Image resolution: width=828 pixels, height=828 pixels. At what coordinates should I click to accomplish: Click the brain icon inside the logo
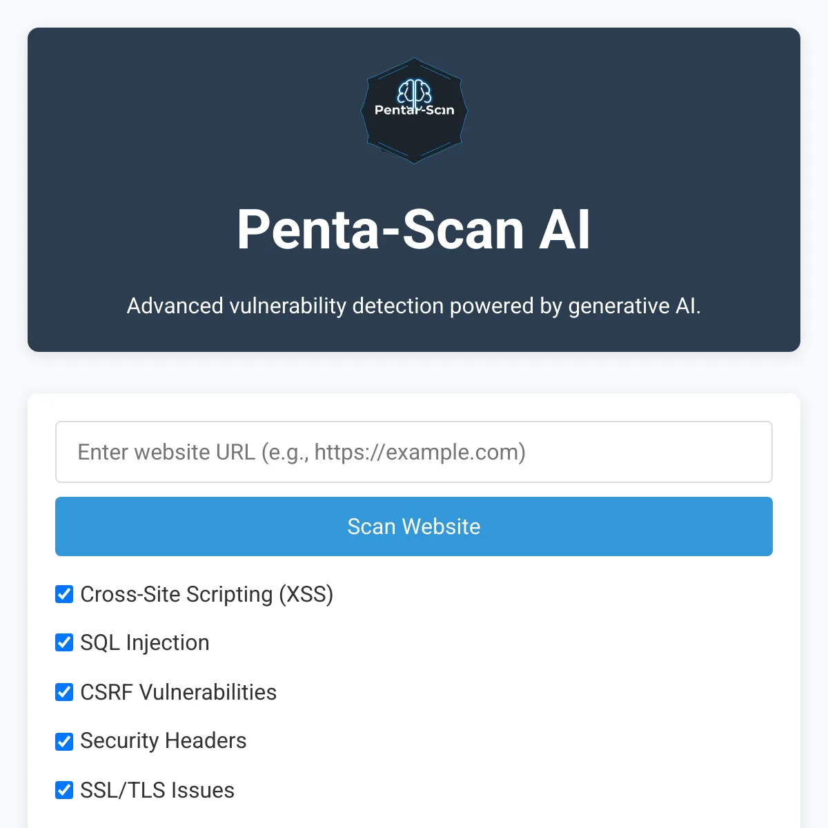414,92
